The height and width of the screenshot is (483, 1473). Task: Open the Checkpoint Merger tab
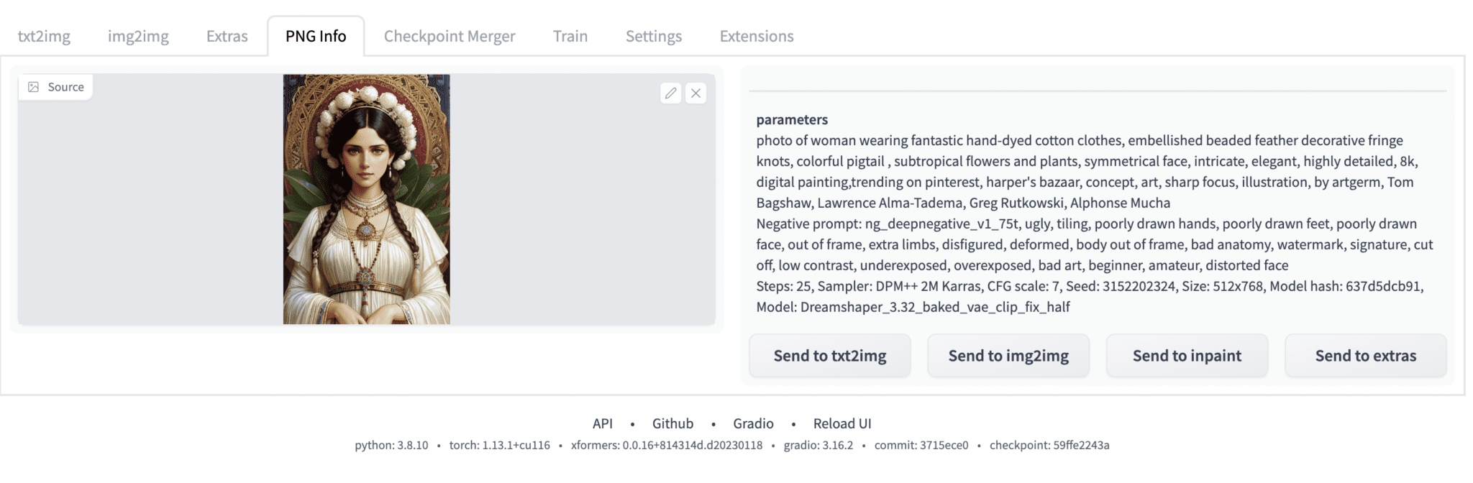click(450, 36)
